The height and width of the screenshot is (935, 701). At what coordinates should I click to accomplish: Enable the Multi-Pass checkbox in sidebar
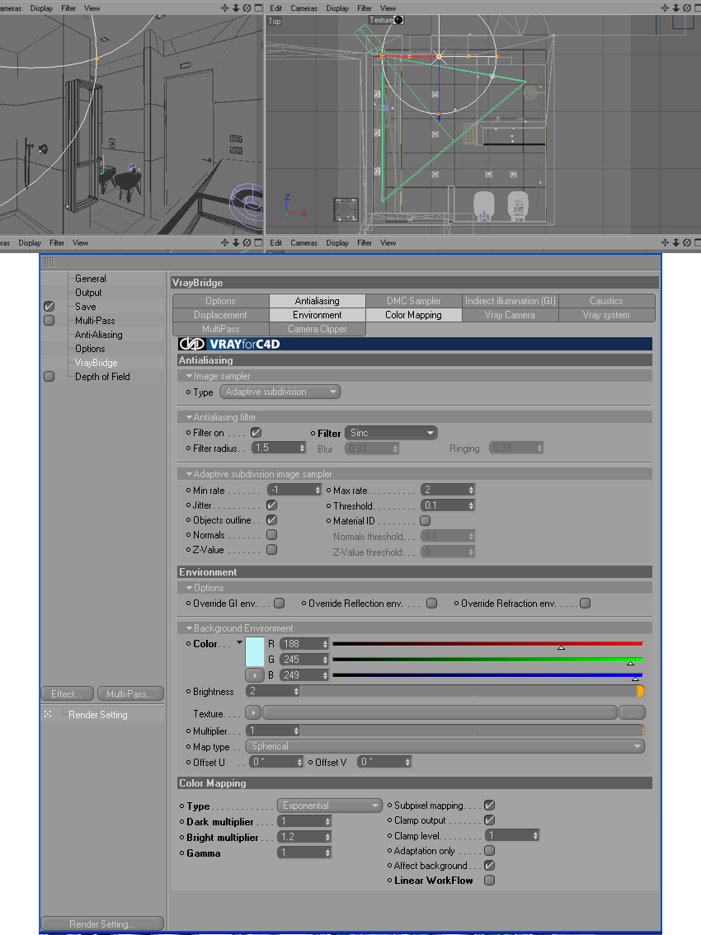(x=49, y=320)
